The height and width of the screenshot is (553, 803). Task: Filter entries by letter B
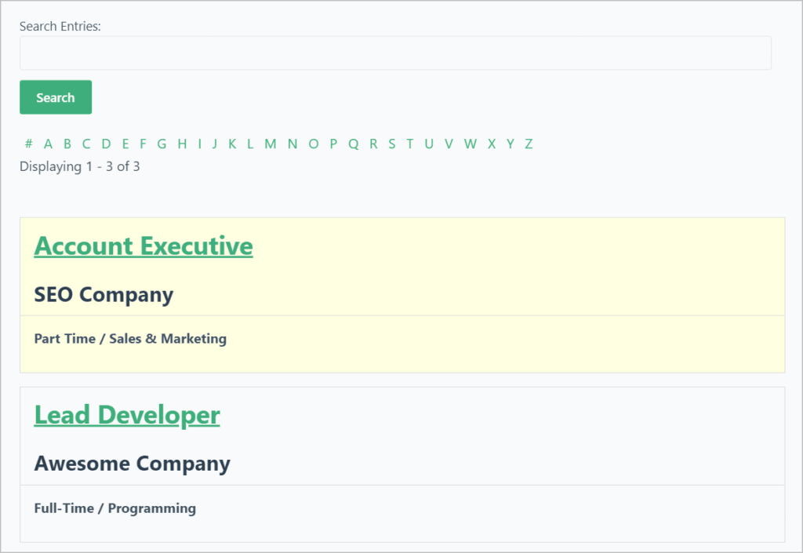(x=67, y=144)
